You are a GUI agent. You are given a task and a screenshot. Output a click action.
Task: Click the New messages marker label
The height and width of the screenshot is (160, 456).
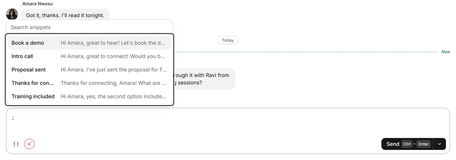pyautogui.click(x=446, y=52)
